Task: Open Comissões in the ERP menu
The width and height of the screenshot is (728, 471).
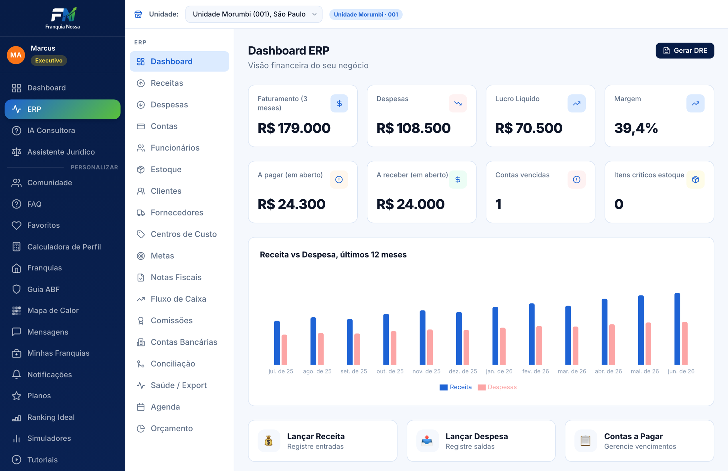Action: [x=179, y=321]
